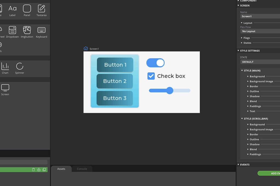Viewport: 280px width, 186px height.
Task: Switch to the Assets tab
Action: [61, 169]
